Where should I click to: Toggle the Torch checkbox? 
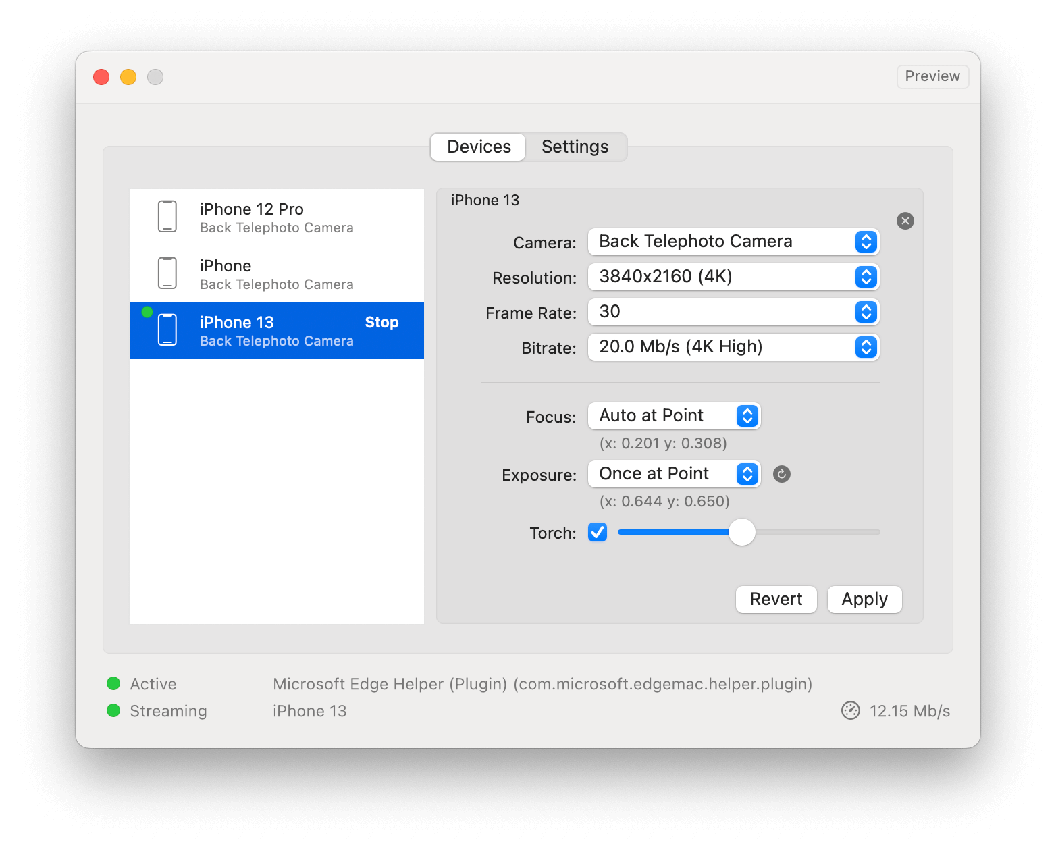coord(598,532)
